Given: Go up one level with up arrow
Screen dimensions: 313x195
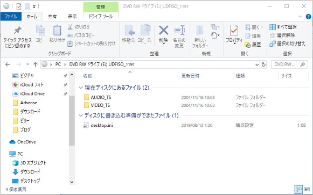Looking at the screenshot, I should tap(36, 64).
